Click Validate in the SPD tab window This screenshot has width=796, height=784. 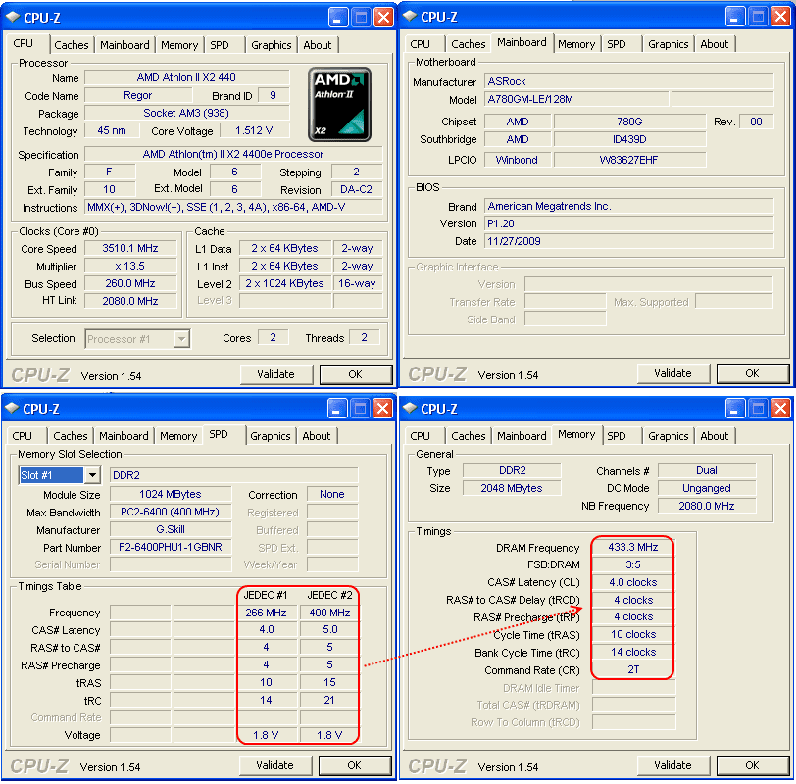(275, 765)
